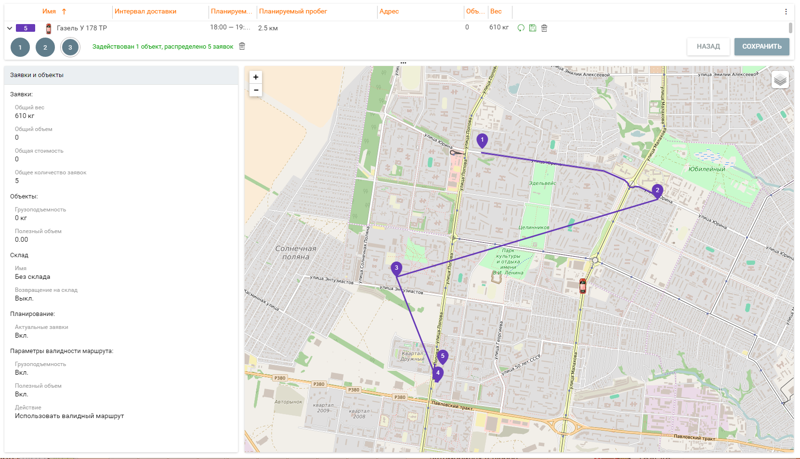Click the green save icon in route row
Image resolution: width=800 pixels, height=459 pixels.
point(532,28)
